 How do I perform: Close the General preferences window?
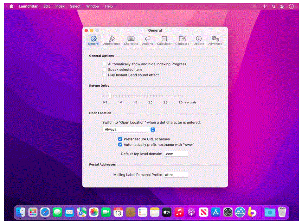coord(86,31)
